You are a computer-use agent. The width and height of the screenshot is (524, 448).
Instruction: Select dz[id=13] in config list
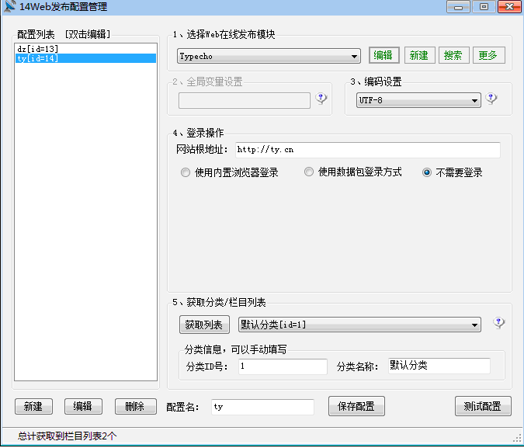tap(85, 49)
